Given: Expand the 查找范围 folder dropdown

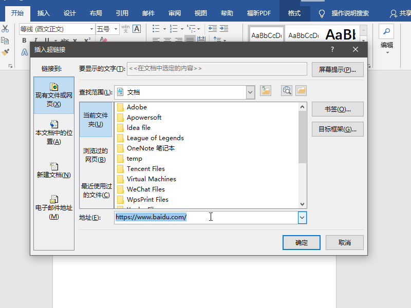Looking at the screenshot, I should coord(250,92).
